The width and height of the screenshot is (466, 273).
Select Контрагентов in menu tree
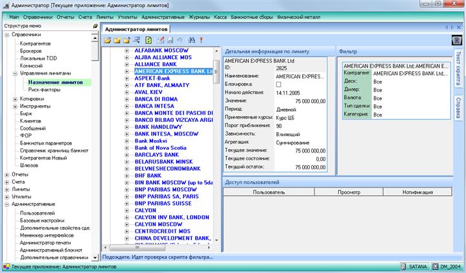pyautogui.click(x=35, y=43)
